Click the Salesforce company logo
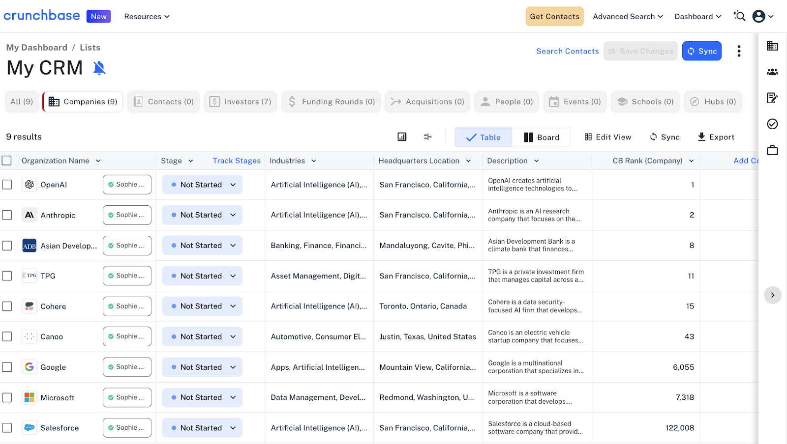Screen dimensions: 787x444 click(30, 428)
